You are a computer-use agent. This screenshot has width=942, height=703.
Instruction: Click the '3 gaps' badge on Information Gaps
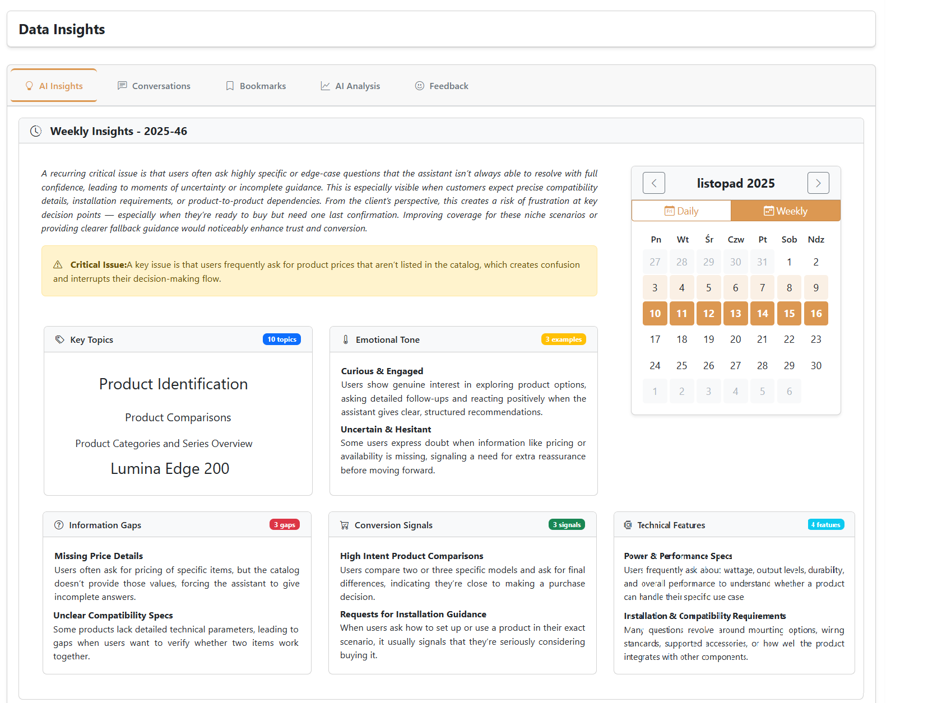[284, 524]
